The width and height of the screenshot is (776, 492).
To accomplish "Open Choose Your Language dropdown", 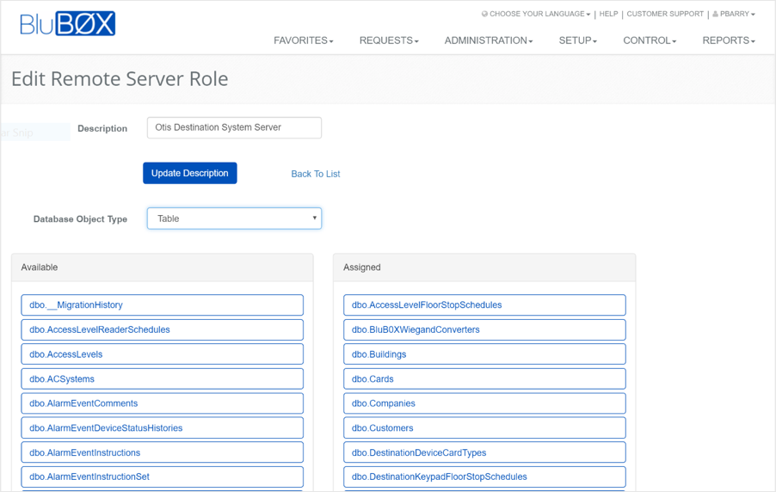I will [536, 14].
